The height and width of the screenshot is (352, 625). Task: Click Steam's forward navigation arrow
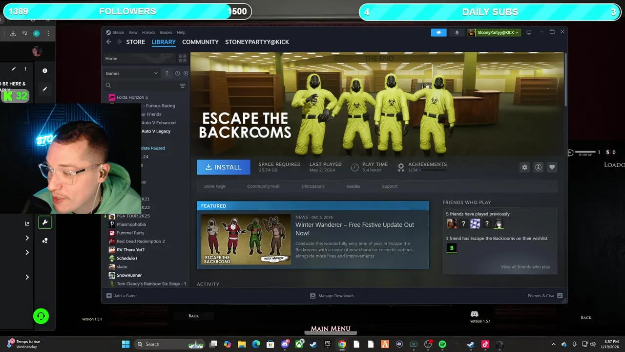119,42
